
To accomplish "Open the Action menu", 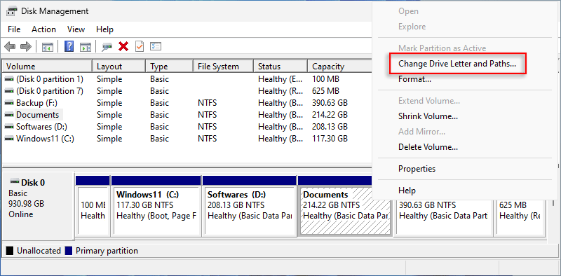I will click(43, 29).
